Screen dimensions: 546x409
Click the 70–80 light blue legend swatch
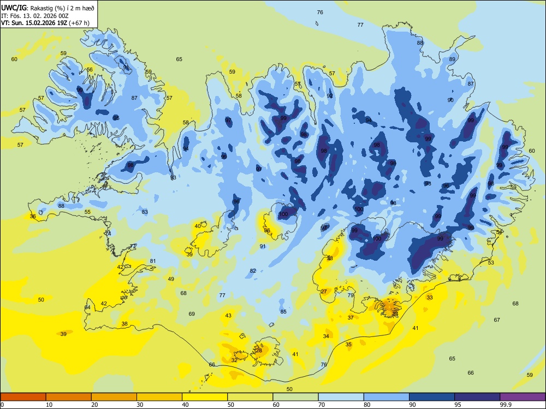[341, 397]
